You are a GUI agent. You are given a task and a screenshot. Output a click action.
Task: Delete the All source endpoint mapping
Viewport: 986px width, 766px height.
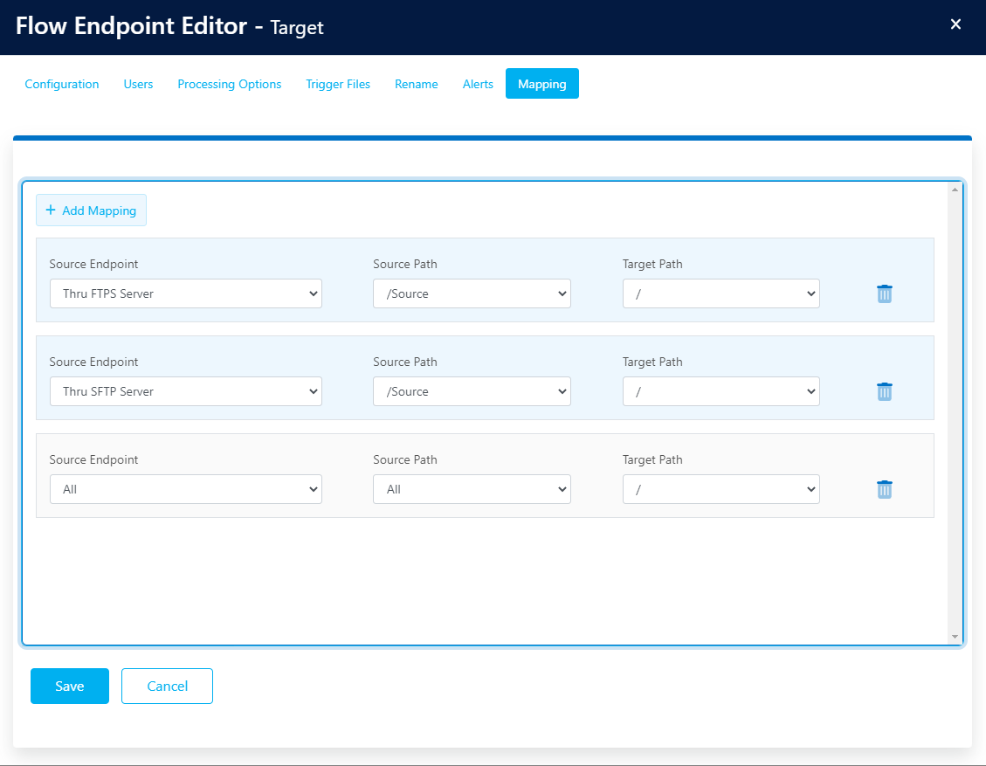(884, 489)
